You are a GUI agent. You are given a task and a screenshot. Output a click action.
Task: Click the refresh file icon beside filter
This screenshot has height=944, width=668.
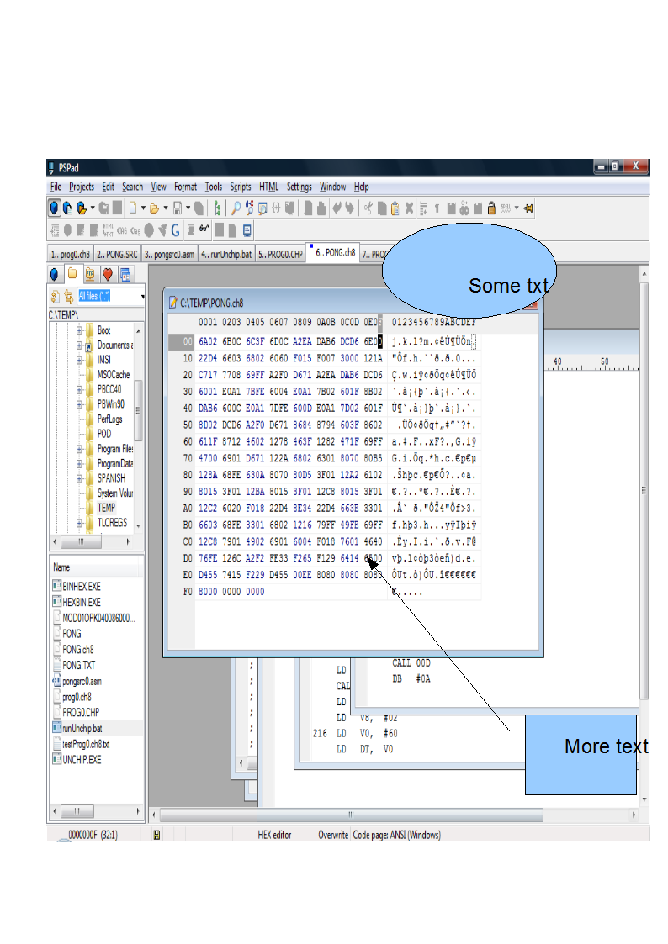56,296
